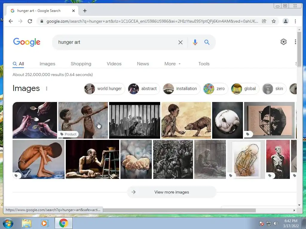306x229 pixels.
Task: Switch to the Shopping tab
Action: 81,64
